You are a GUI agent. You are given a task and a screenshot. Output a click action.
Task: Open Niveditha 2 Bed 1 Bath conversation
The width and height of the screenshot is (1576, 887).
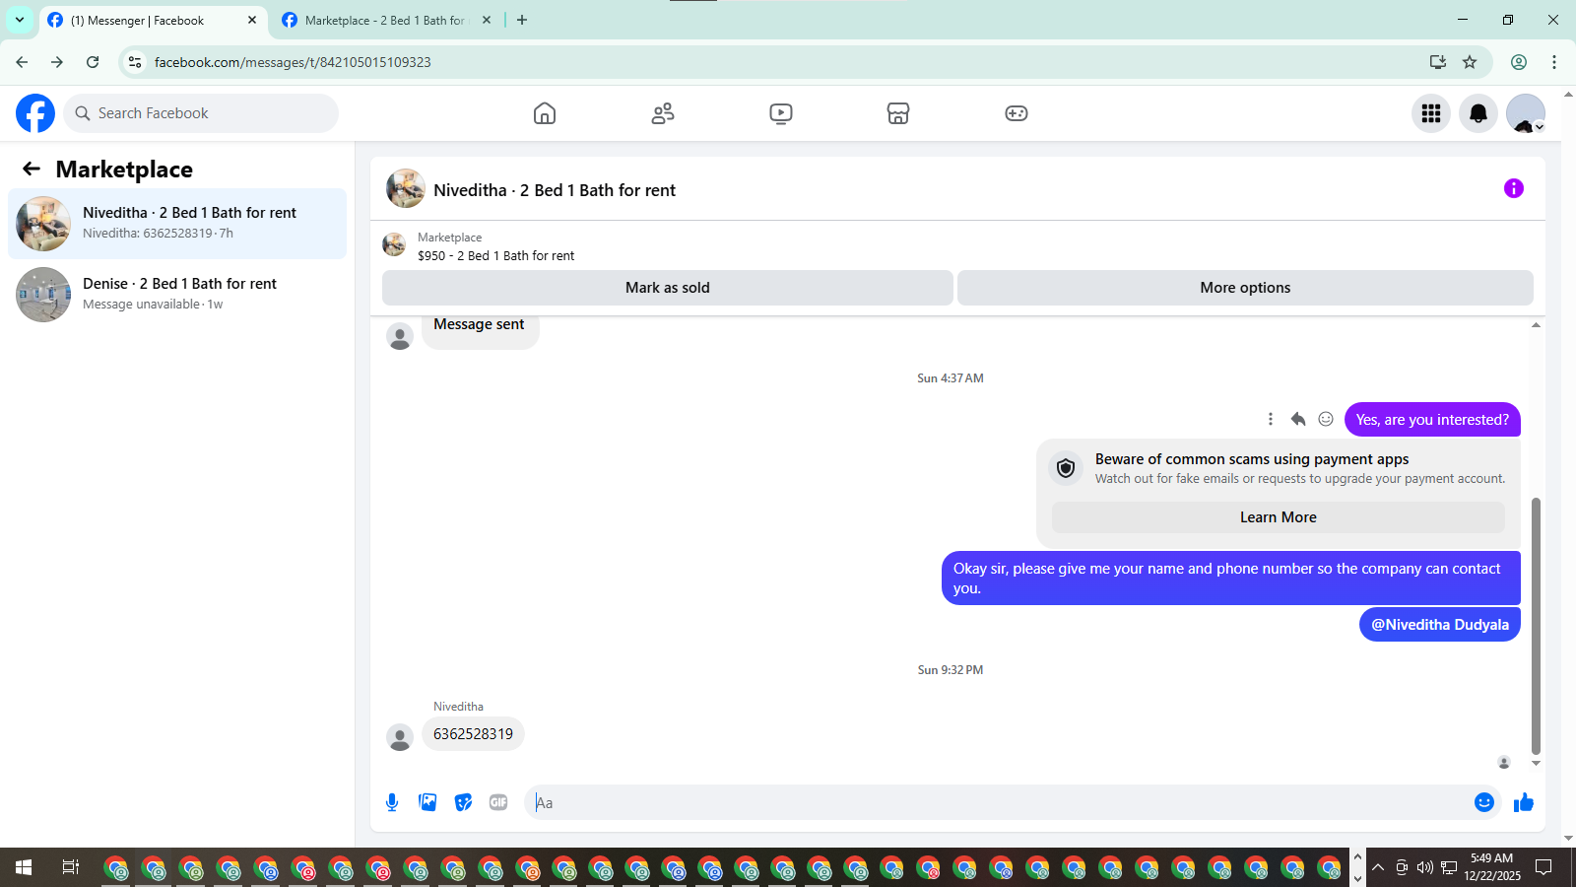(x=177, y=224)
